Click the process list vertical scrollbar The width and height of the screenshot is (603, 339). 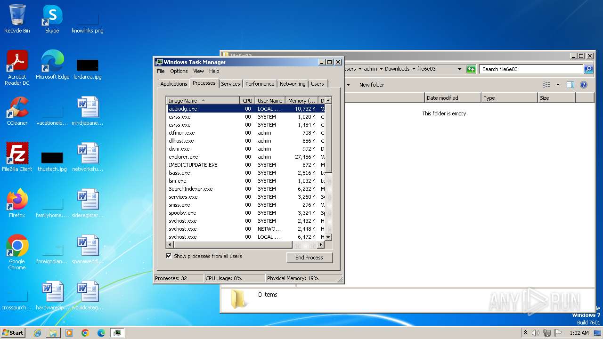(328, 138)
